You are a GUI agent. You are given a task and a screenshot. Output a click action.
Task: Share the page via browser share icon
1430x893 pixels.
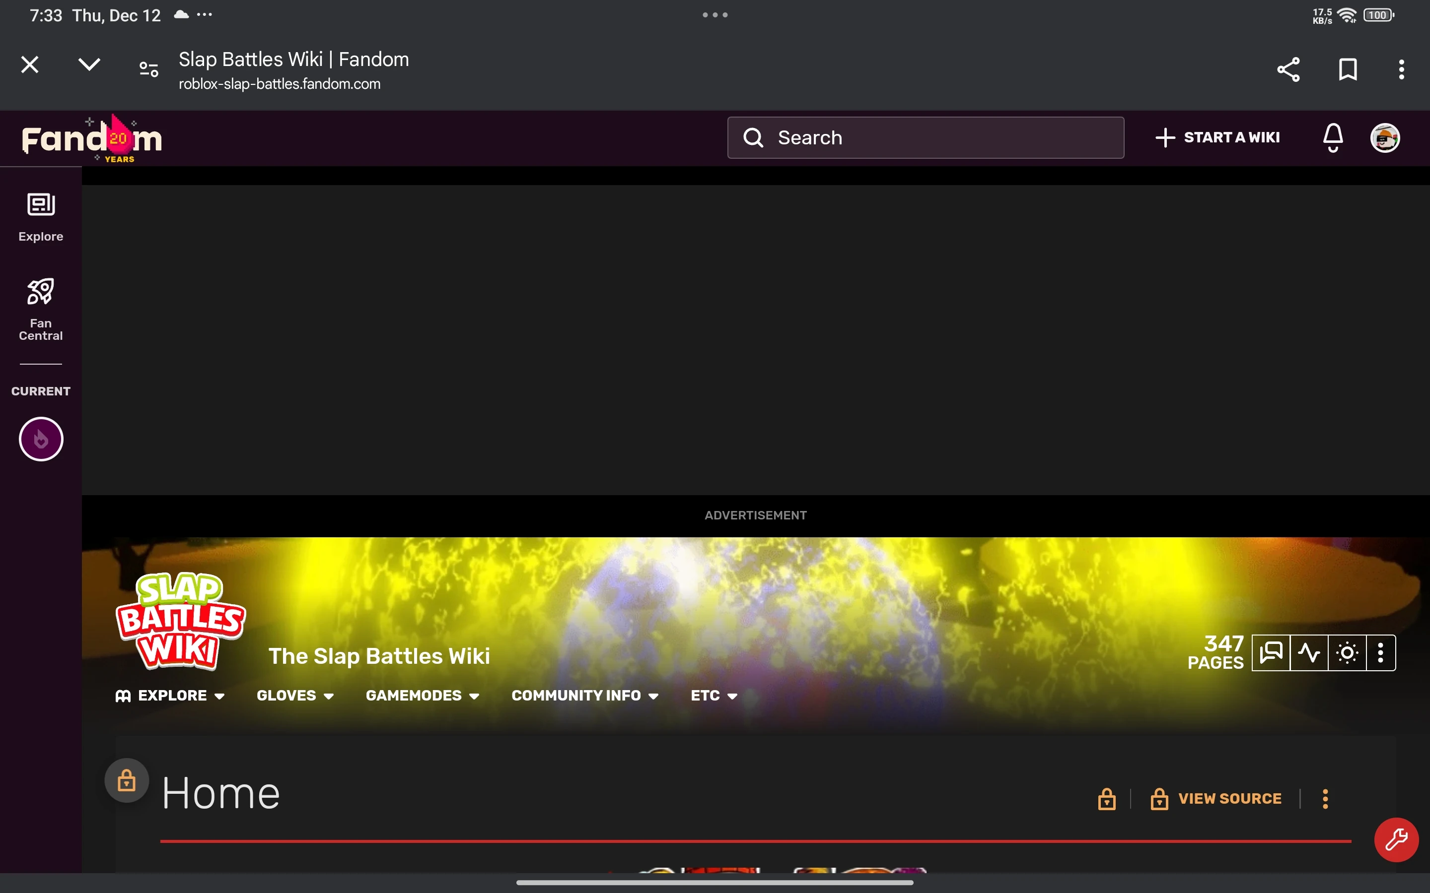coord(1287,69)
